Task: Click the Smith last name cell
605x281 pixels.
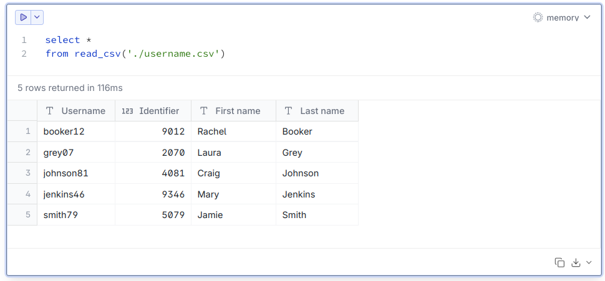Action: point(317,215)
